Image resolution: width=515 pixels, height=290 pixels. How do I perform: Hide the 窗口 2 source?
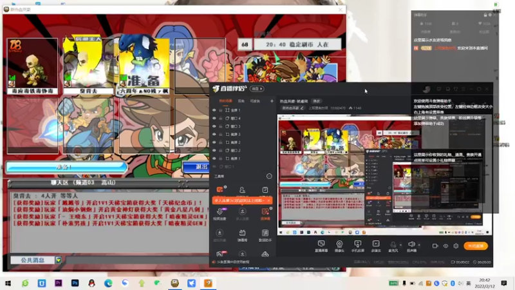click(x=214, y=150)
